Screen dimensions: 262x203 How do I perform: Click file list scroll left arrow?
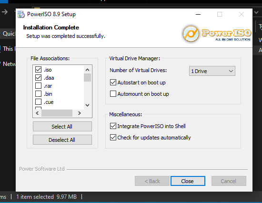(37, 113)
